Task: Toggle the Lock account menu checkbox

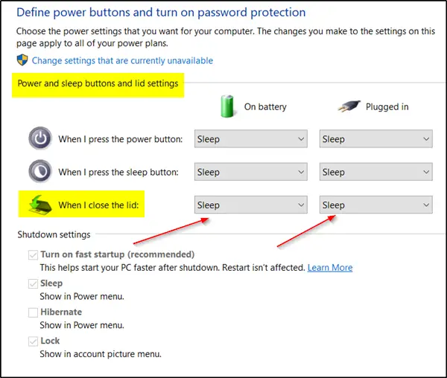Action: [x=33, y=342]
